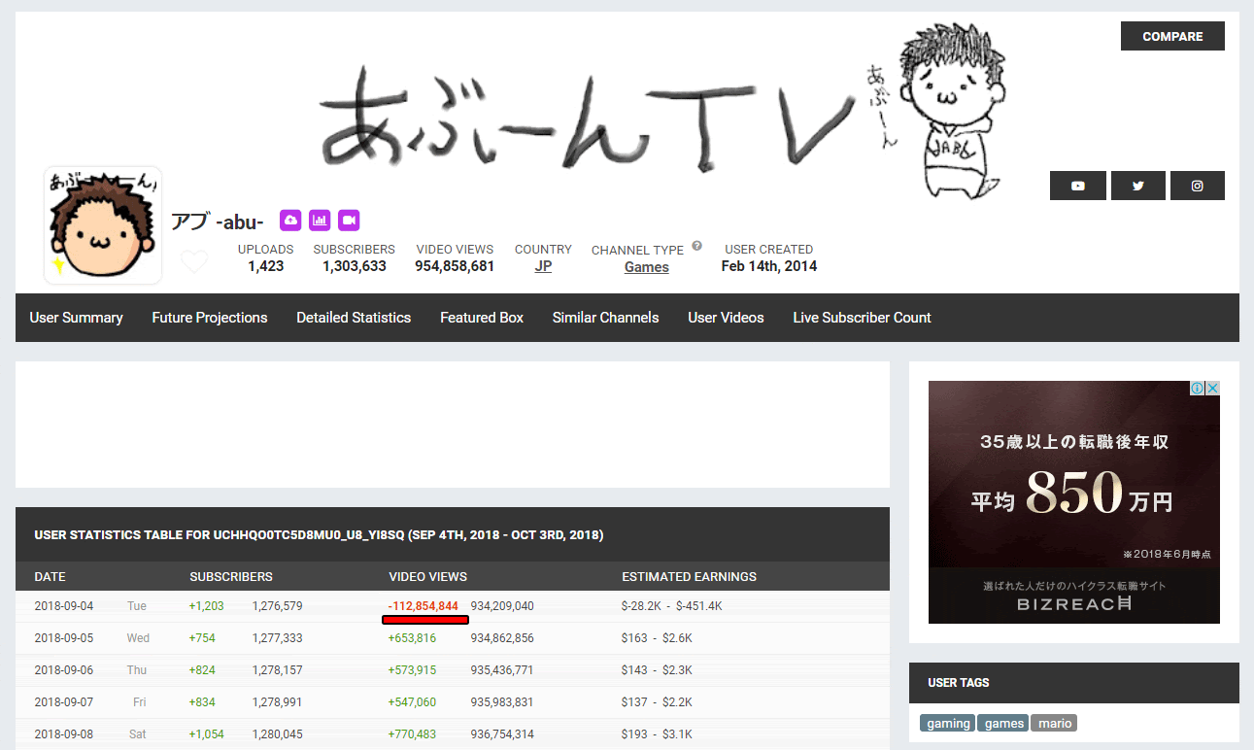
Task: Open the User Videos tab
Action: [726, 318]
